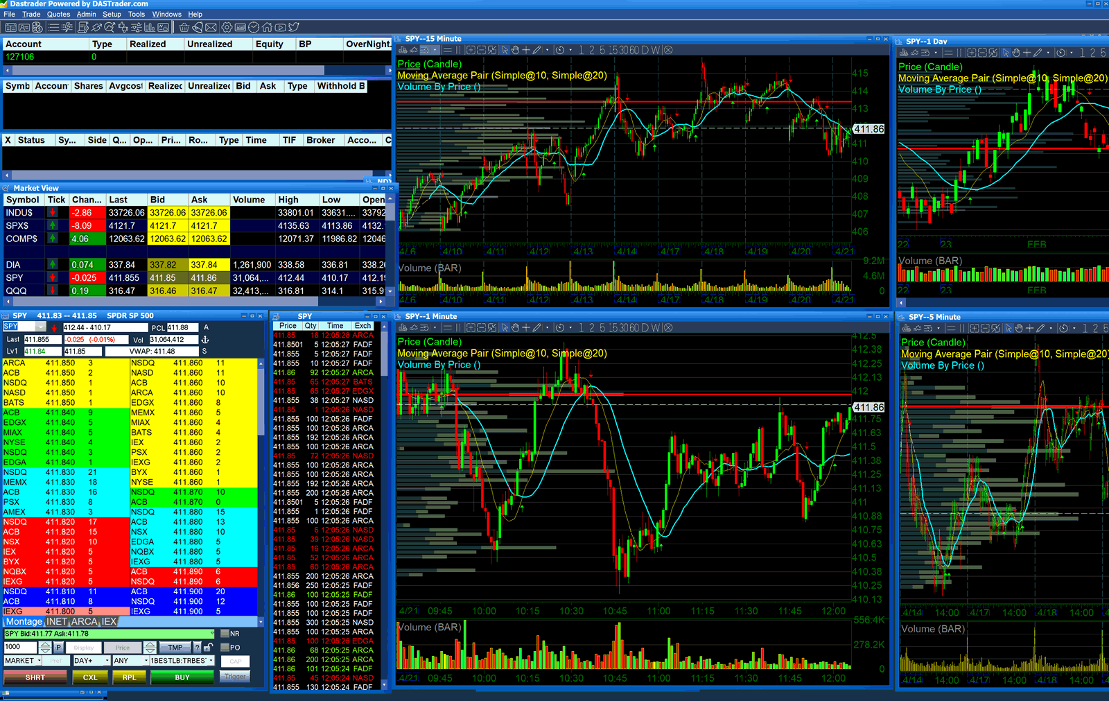Click the clock icon on the main toolbar
Screen dimensions: 1109x701
[253, 28]
